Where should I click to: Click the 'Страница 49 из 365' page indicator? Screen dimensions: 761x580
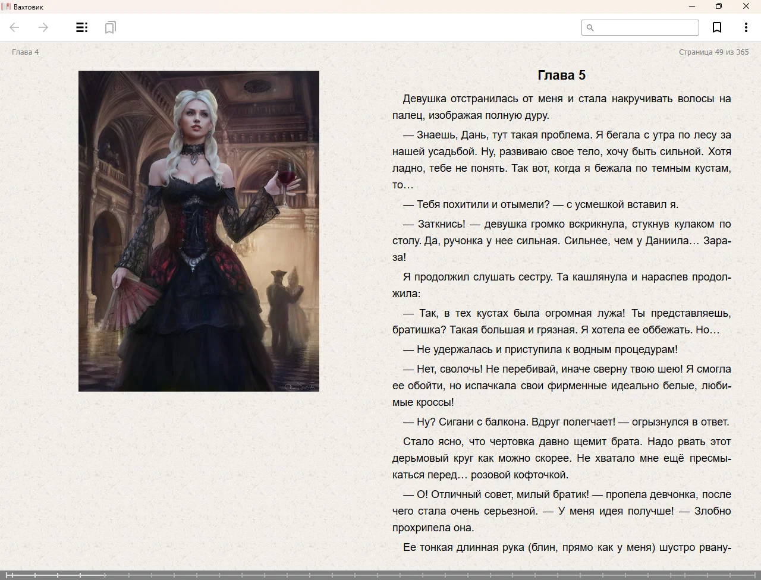(x=713, y=52)
